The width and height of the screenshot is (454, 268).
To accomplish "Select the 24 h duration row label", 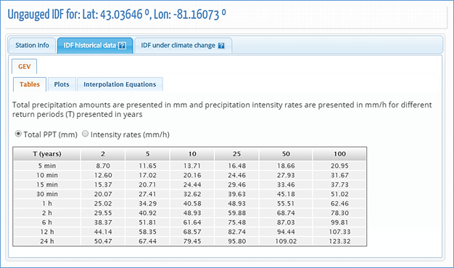I will (x=47, y=241).
